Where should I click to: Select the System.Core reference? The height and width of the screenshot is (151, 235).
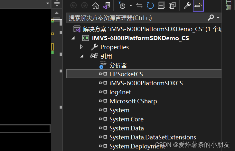127,119
